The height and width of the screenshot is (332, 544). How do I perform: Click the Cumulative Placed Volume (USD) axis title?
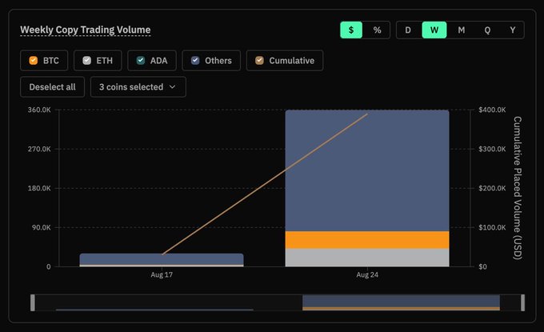518,188
